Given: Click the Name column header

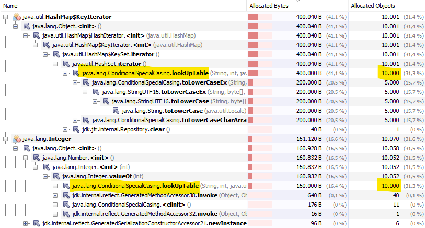Looking at the screenshot, I should coord(12,6).
